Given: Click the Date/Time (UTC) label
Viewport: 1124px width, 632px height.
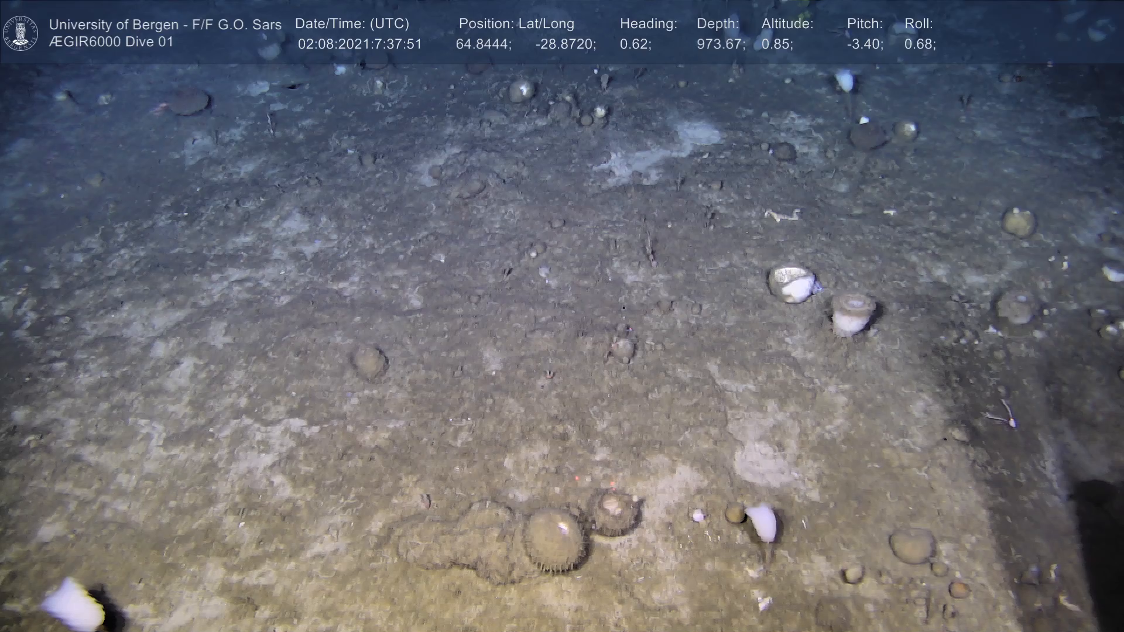Looking at the screenshot, I should [352, 24].
